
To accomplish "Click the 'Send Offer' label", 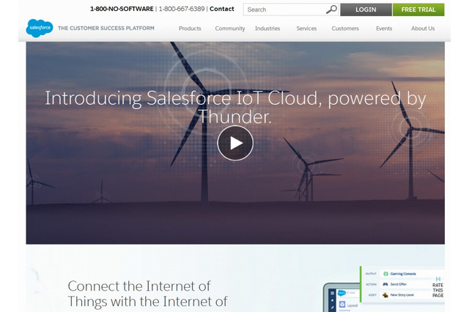I will point(399,284).
